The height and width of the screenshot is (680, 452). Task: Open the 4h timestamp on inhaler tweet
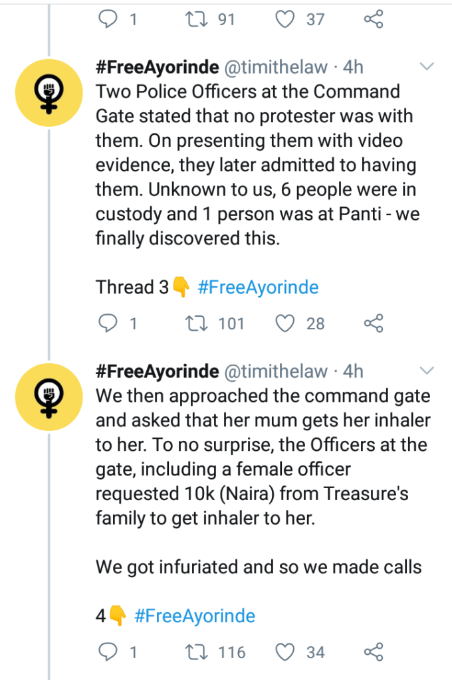point(353,371)
